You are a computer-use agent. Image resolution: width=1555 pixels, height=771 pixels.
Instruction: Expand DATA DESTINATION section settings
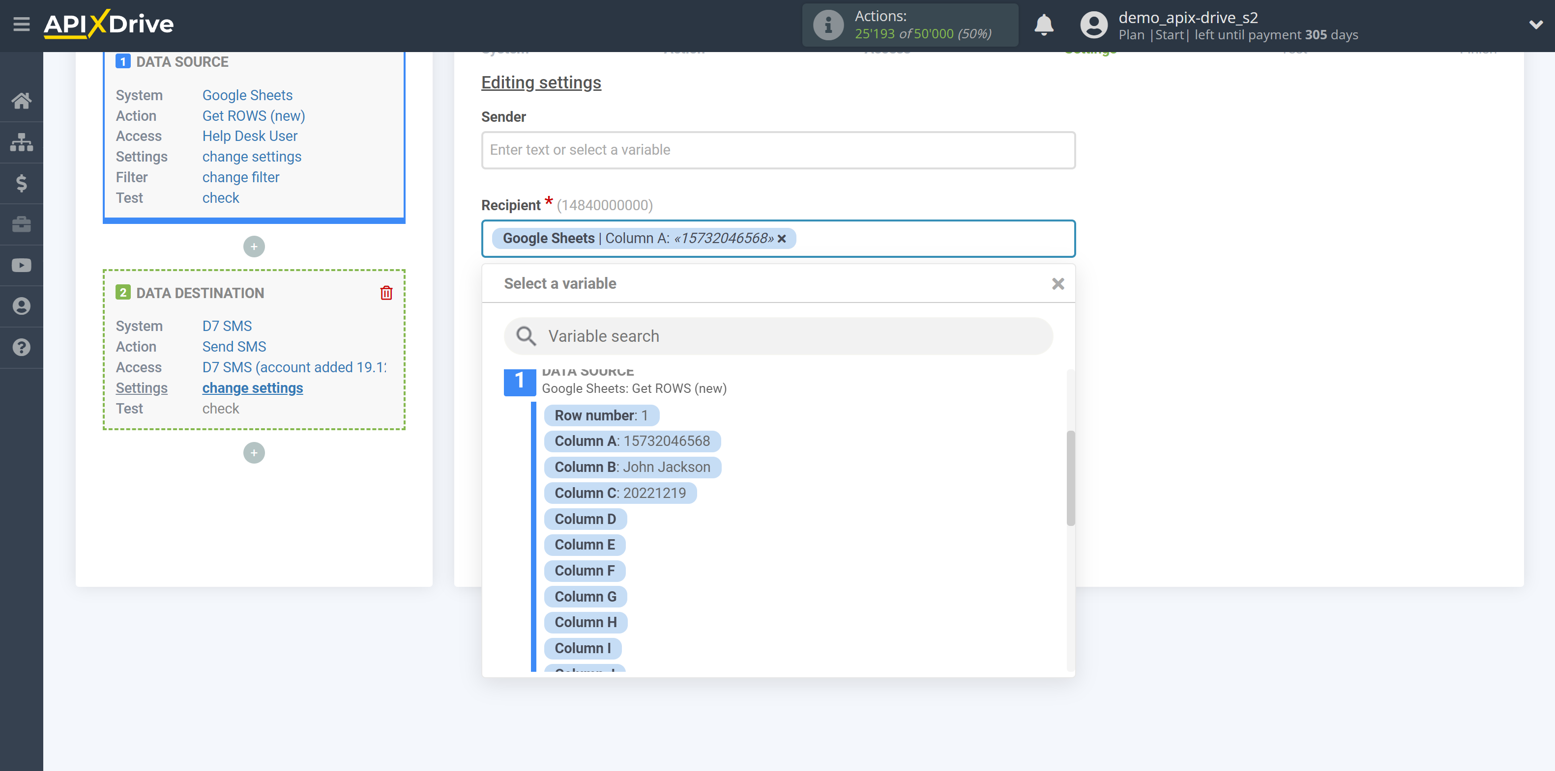(x=253, y=386)
